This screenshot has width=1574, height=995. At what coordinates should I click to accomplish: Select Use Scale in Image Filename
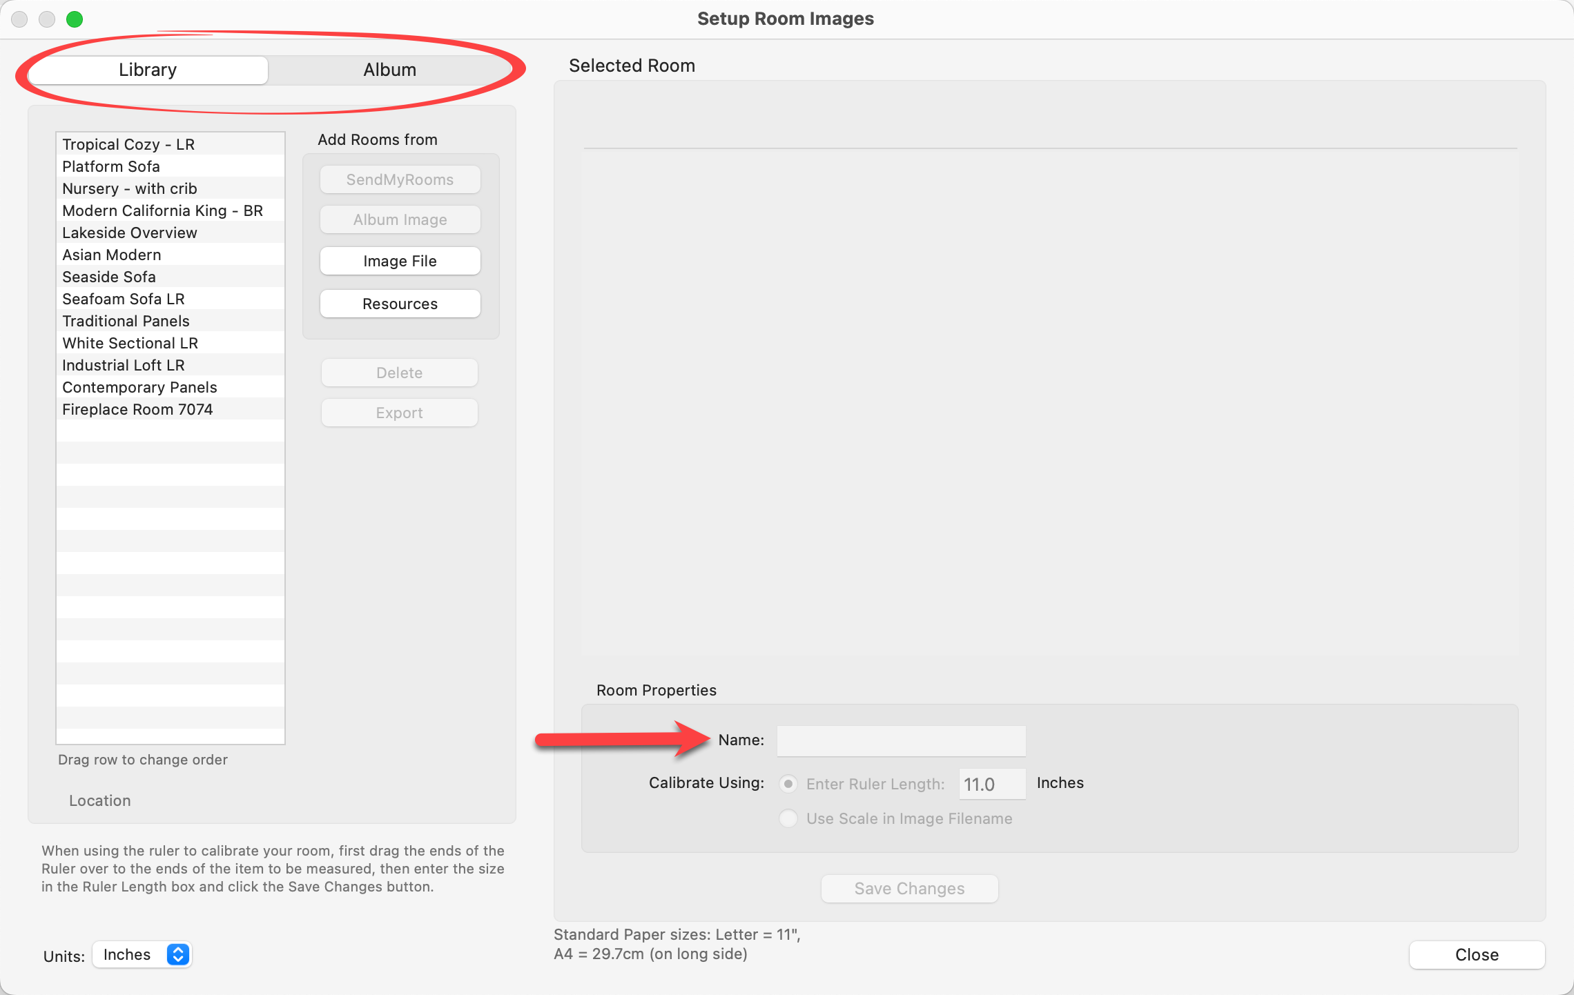point(788,818)
